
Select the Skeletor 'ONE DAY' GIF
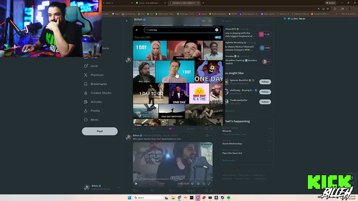pyautogui.click(x=209, y=72)
